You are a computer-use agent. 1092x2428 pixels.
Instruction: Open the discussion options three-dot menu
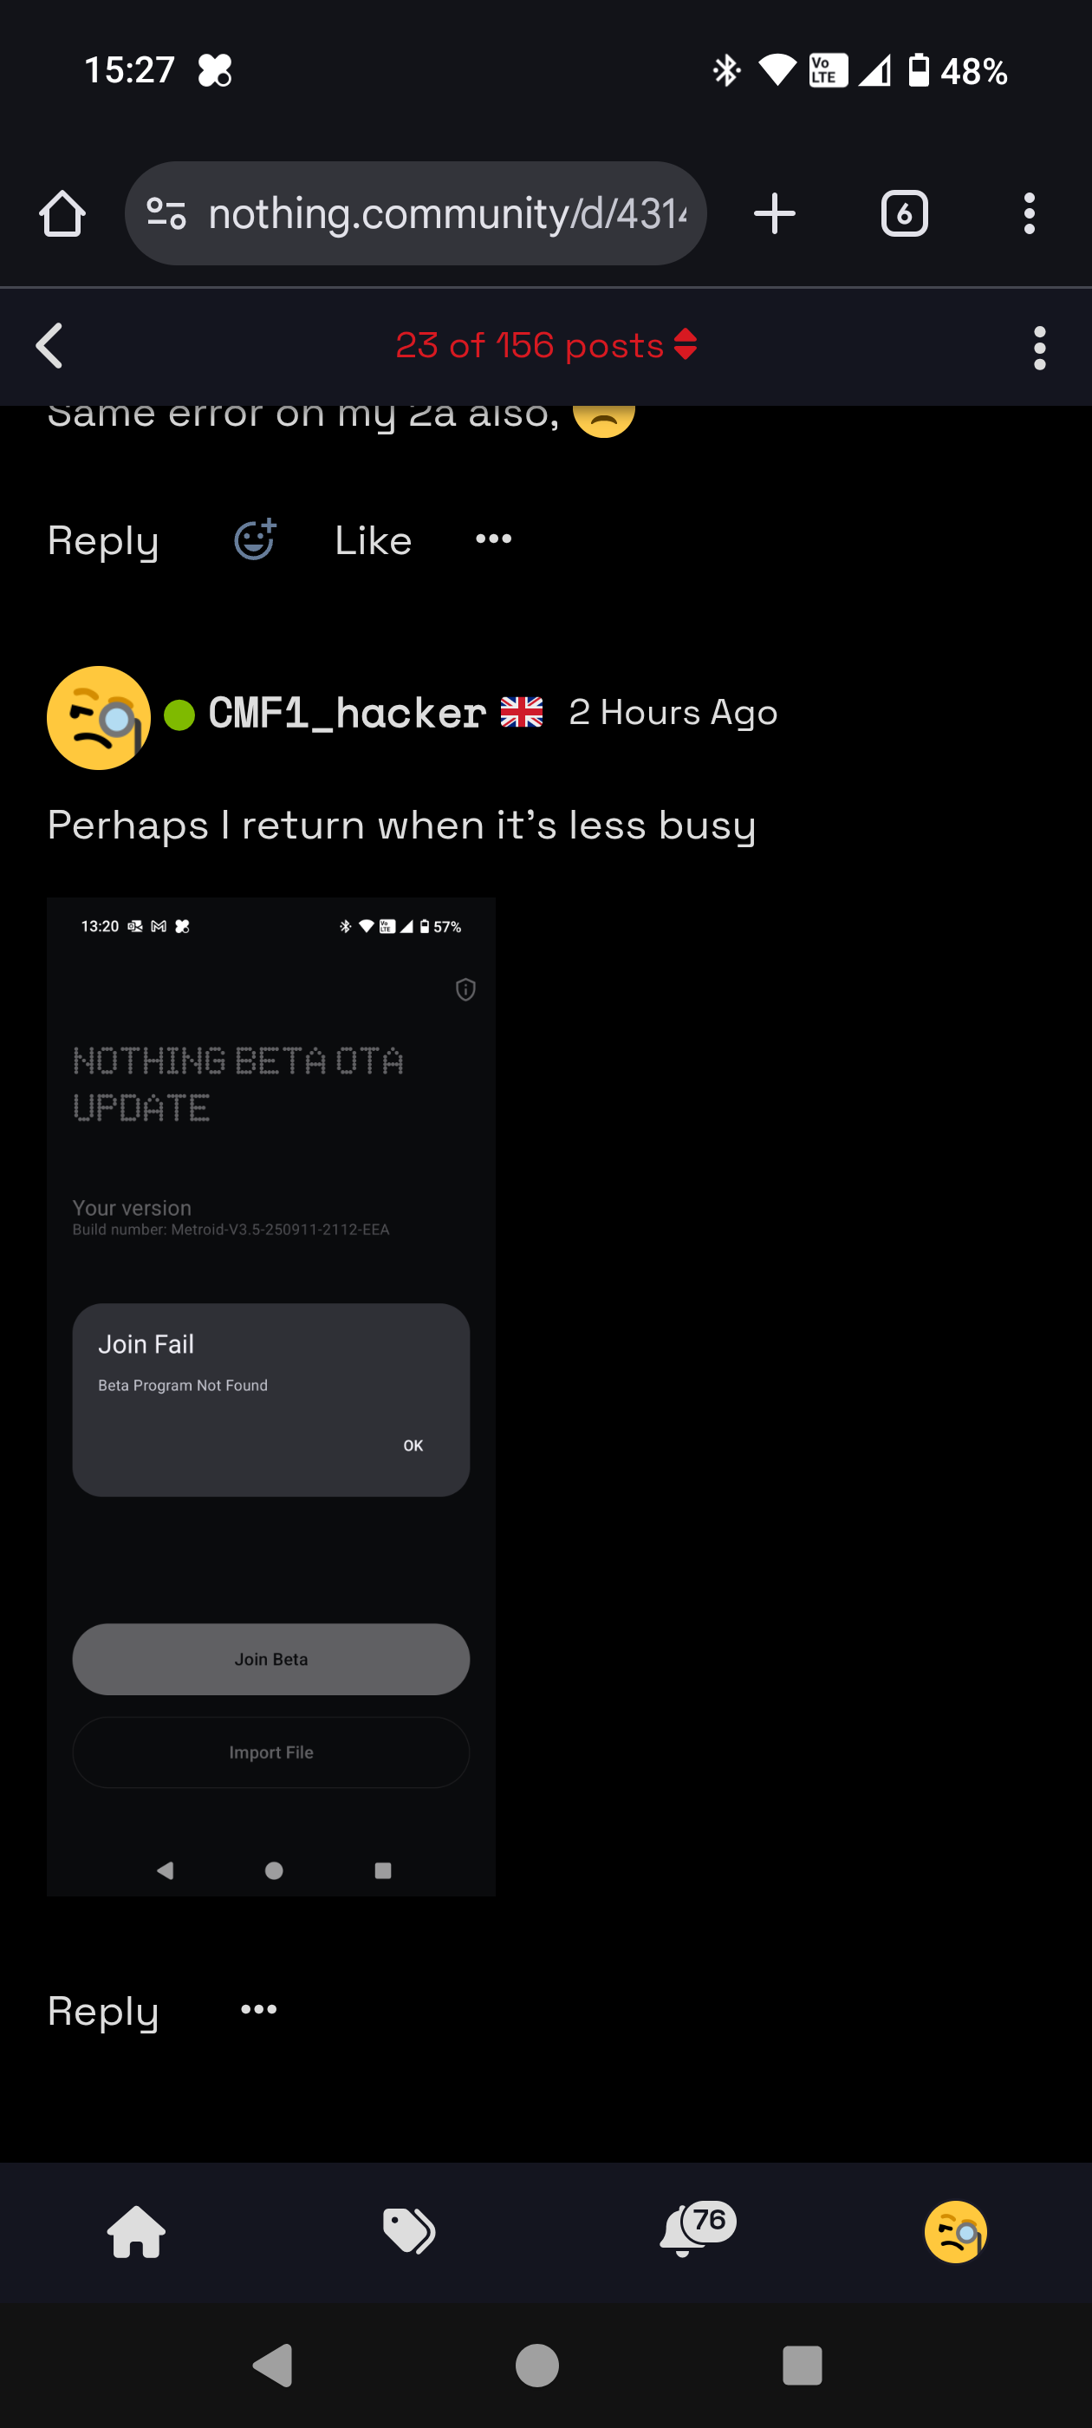coord(1039,348)
